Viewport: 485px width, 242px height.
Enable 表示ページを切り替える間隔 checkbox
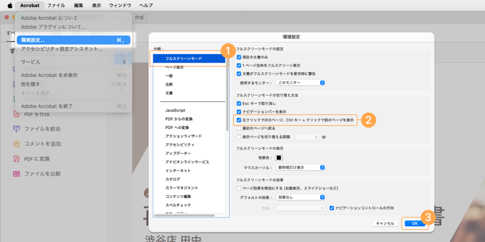click(239, 137)
